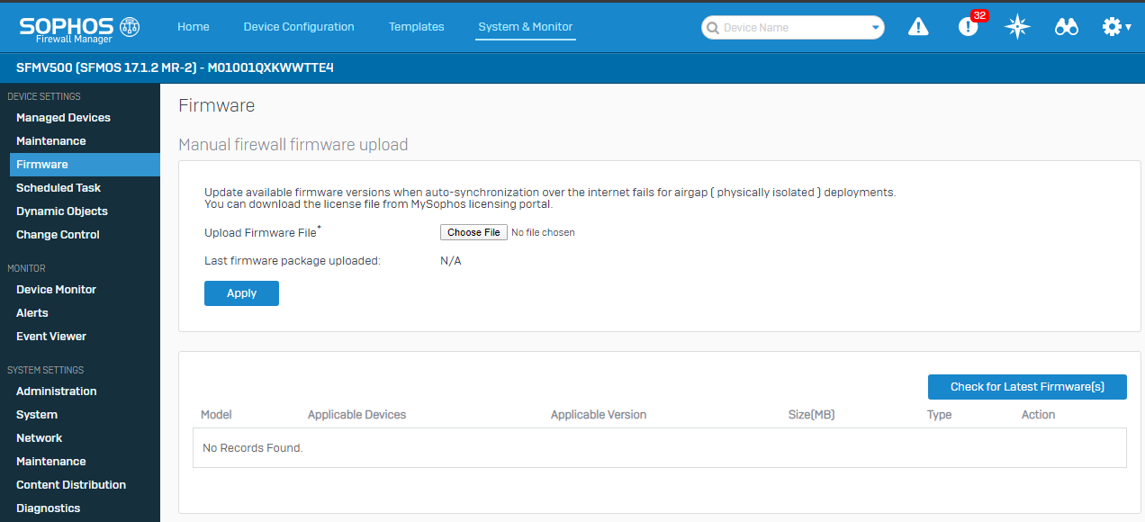Viewport: 1145px width, 522px height.
Task: Open Managed Devices in sidebar
Action: (x=63, y=118)
